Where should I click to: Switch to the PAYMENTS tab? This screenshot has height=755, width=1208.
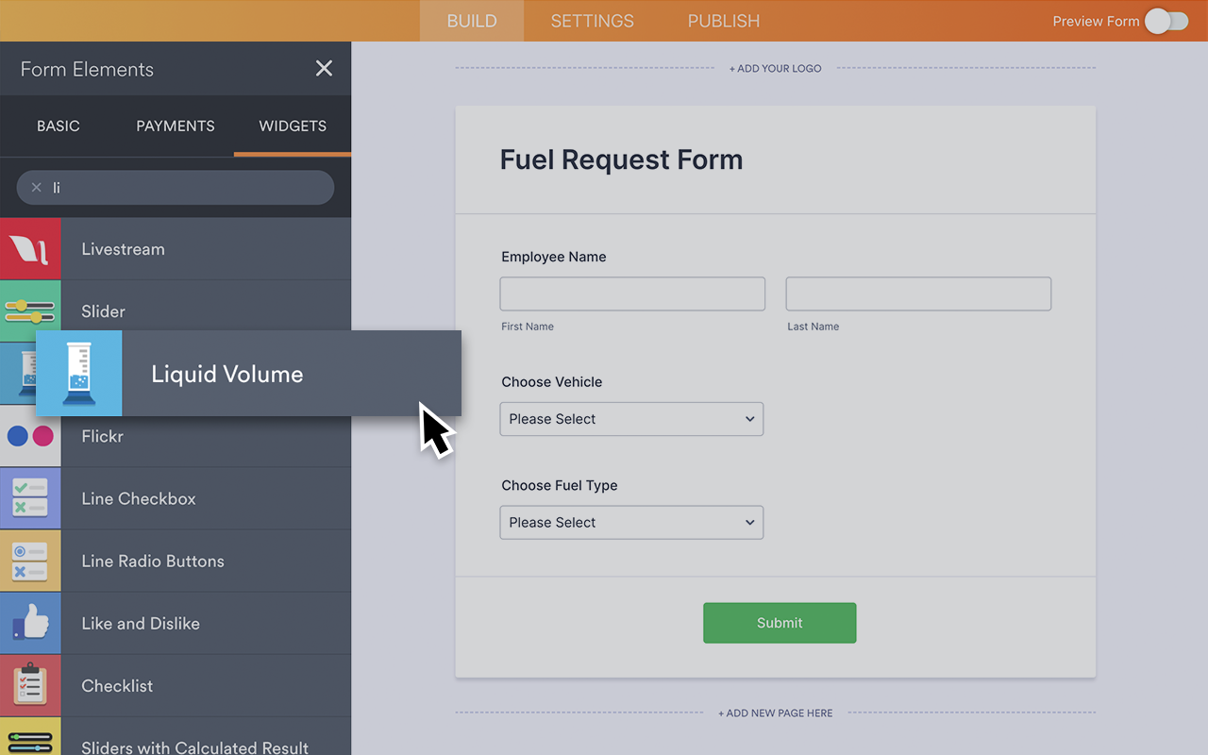pyautogui.click(x=175, y=126)
